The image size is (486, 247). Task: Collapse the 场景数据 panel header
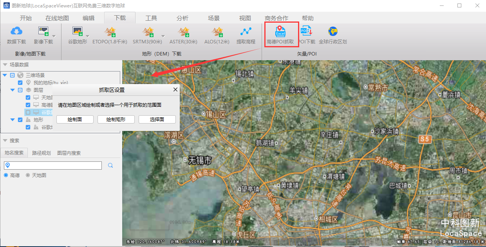5,65
